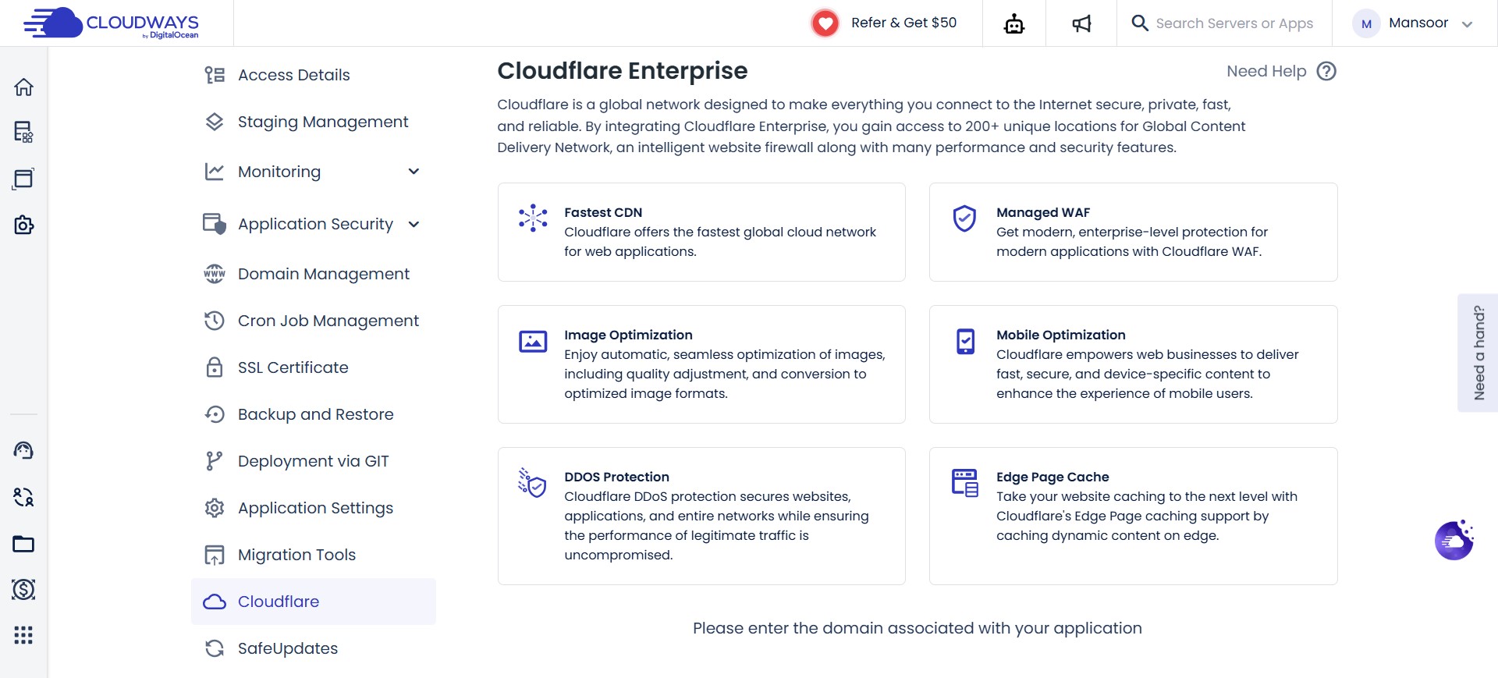Screen dimensions: 1498x678
Task: Click the floating cloud chat bubble icon
Action: [x=1454, y=540]
